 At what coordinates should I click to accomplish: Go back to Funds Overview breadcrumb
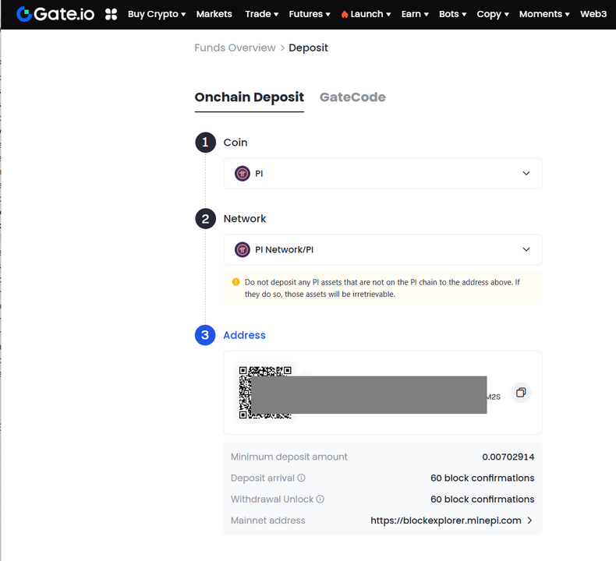(x=235, y=48)
